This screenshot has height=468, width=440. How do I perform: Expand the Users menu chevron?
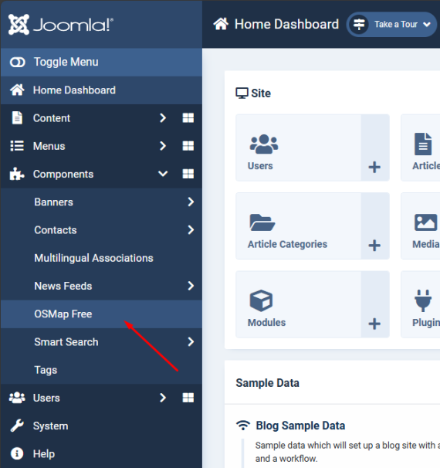(x=163, y=398)
